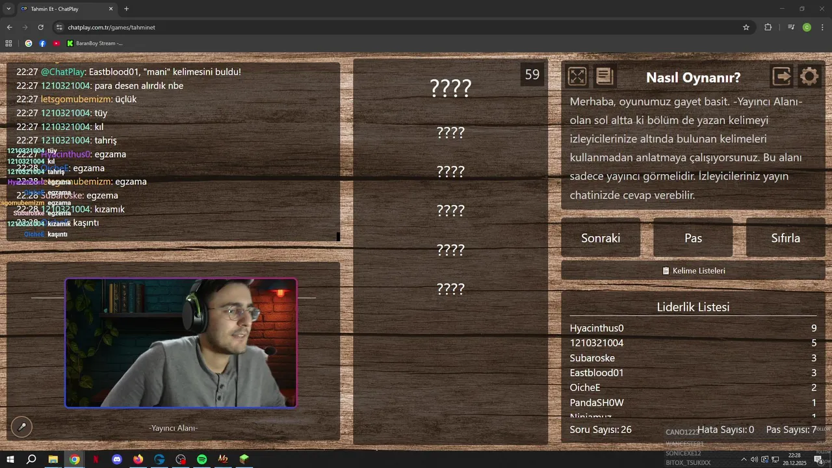Open the rules document icon beside fullscreen
832x468 pixels.
click(604, 77)
